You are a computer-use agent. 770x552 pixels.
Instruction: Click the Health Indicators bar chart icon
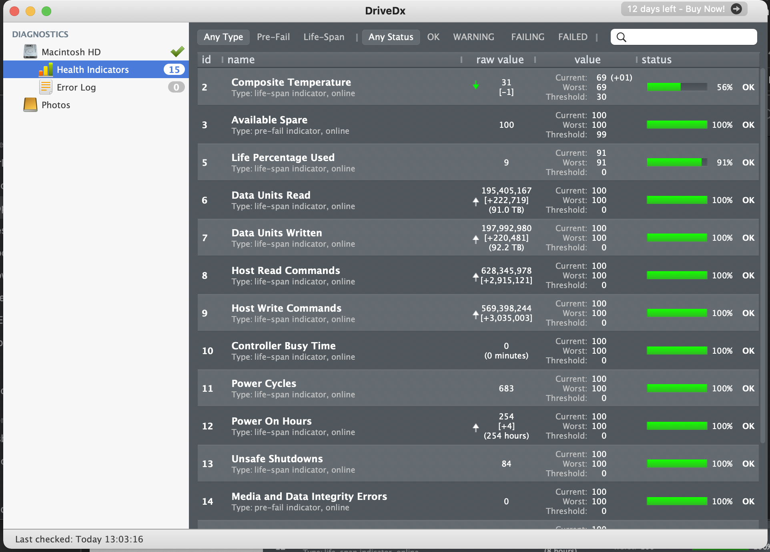pyautogui.click(x=46, y=70)
